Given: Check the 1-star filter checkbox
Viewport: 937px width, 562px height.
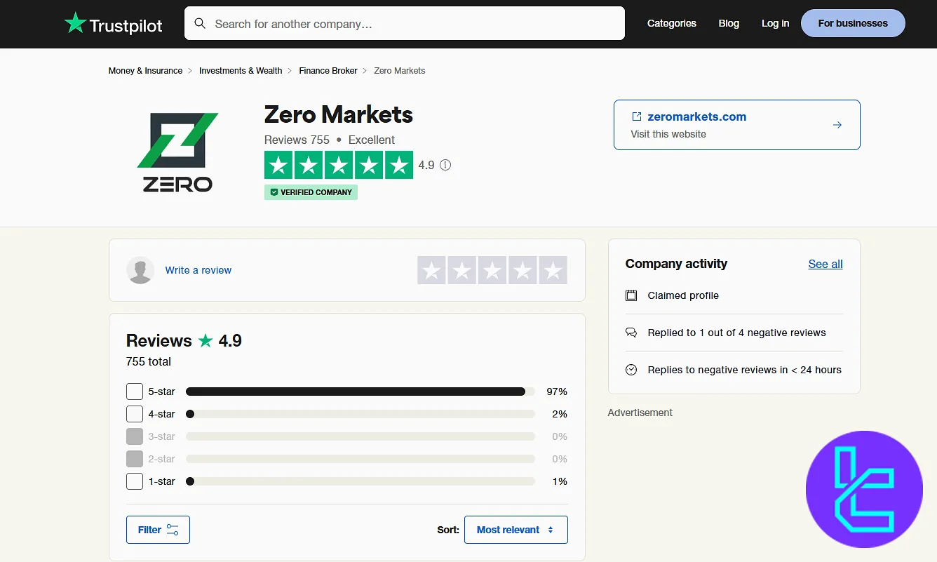Looking at the screenshot, I should click(135, 481).
